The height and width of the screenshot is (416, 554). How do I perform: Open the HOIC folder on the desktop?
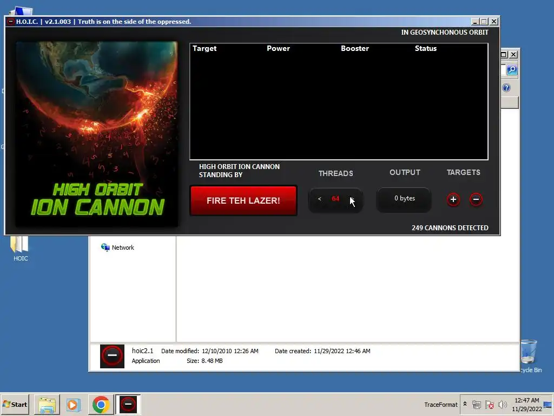click(20, 248)
